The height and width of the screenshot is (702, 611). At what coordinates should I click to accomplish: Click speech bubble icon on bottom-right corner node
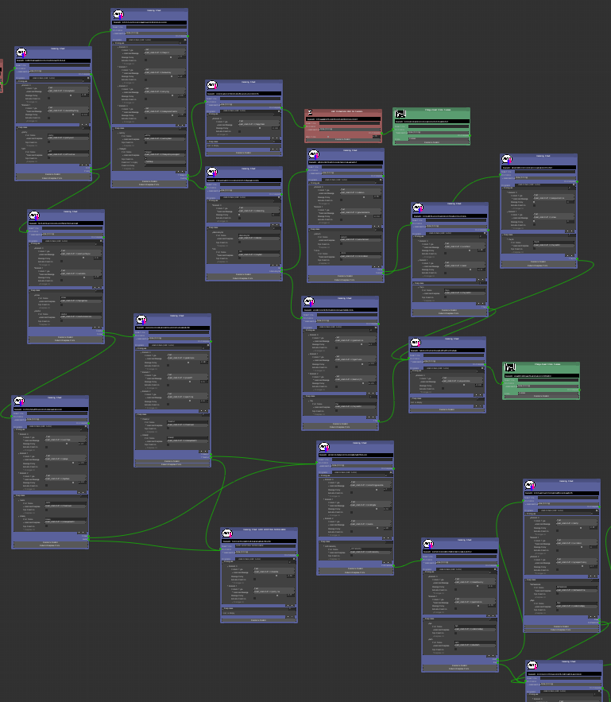click(x=532, y=666)
